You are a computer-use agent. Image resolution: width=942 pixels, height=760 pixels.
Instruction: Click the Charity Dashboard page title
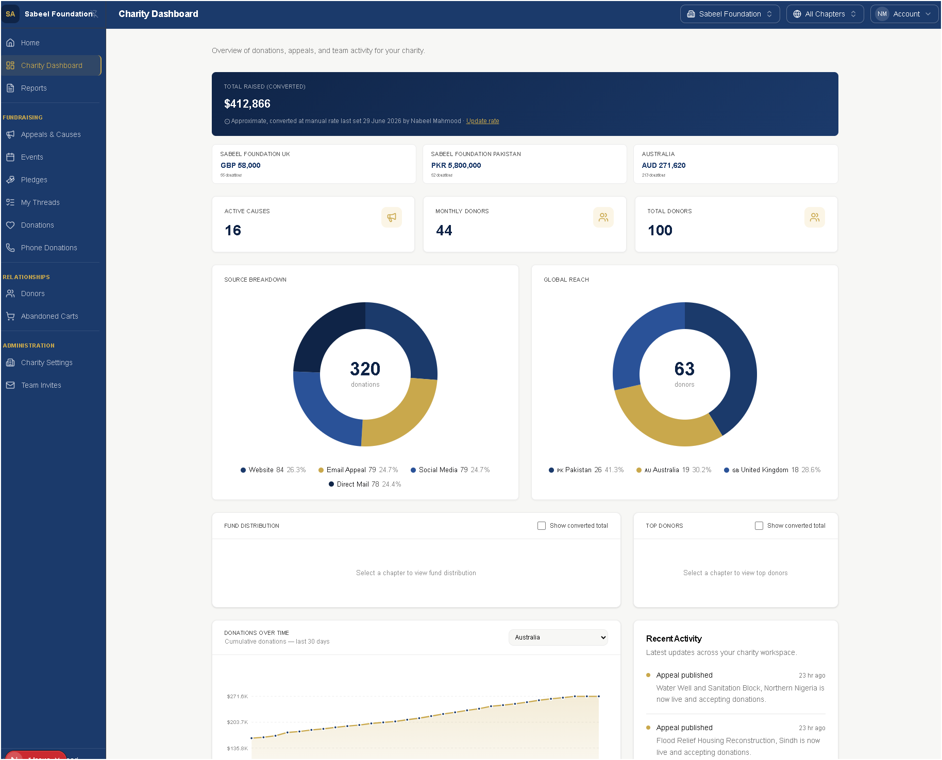click(x=158, y=14)
